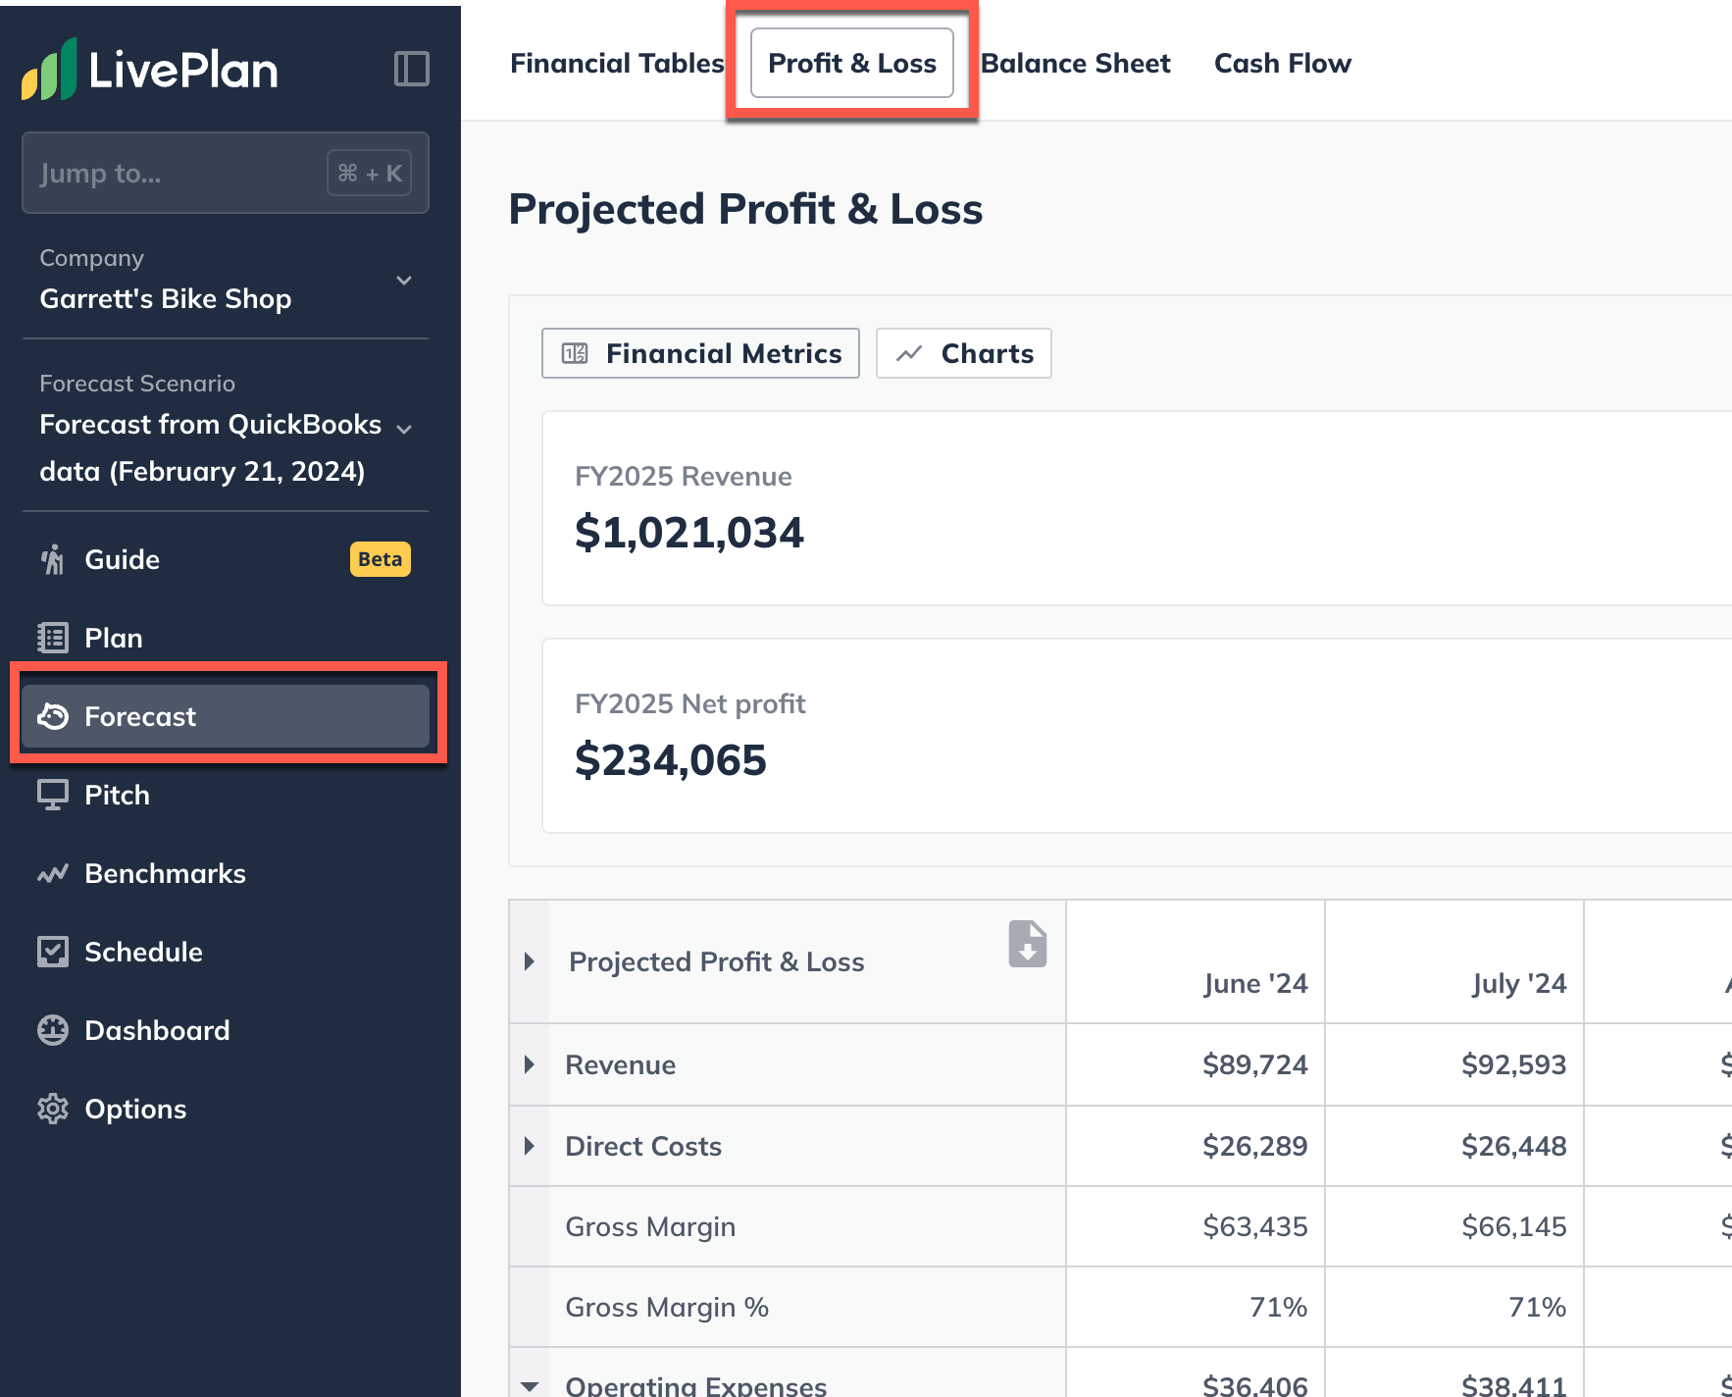Click the LivePlan logo
Screen dimensions: 1732x1397
click(150, 69)
